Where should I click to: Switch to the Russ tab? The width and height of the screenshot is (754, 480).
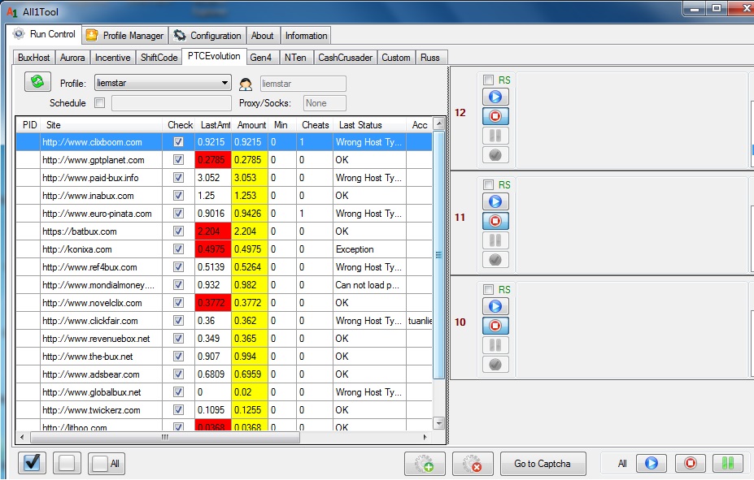[x=430, y=58]
